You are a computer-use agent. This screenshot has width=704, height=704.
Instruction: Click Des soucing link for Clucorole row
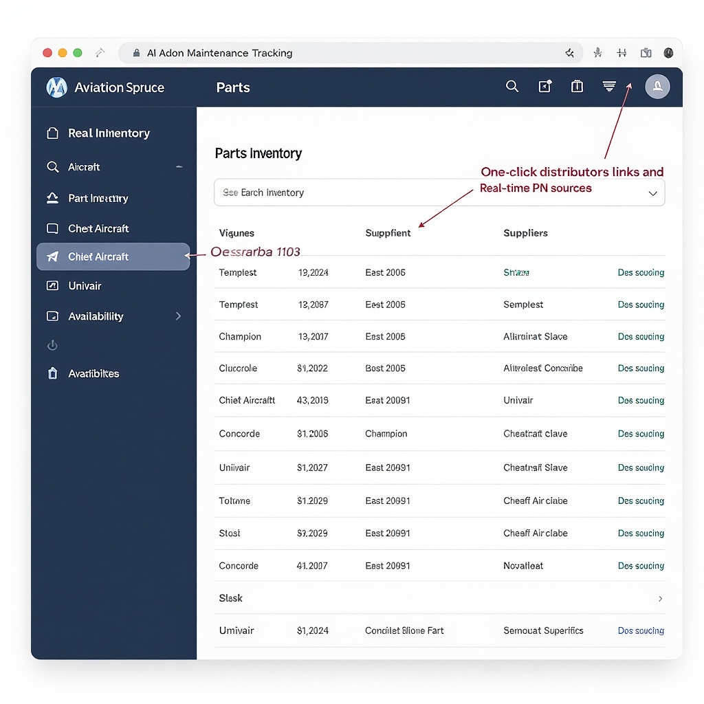pyautogui.click(x=641, y=368)
